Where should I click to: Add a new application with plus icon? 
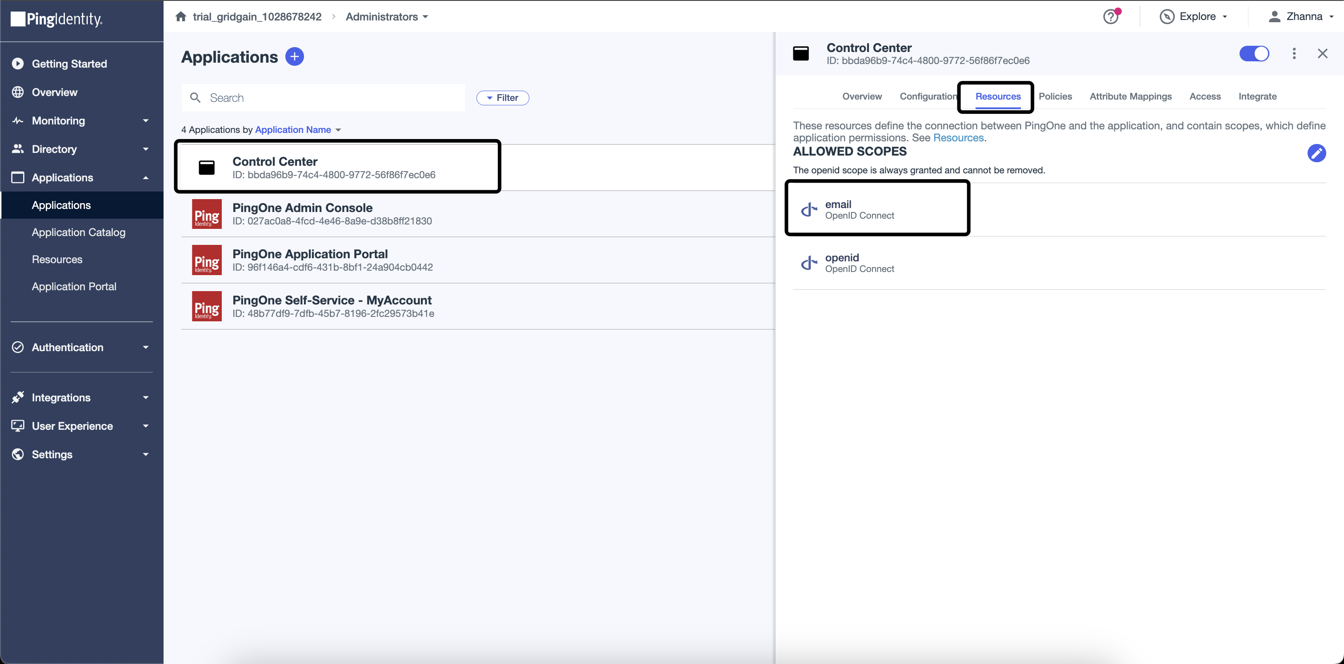pyautogui.click(x=295, y=56)
